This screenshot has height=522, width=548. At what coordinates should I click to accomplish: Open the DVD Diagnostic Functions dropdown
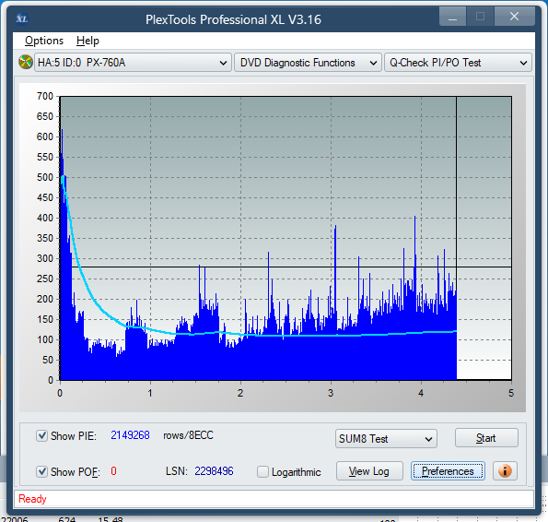pyautogui.click(x=308, y=63)
